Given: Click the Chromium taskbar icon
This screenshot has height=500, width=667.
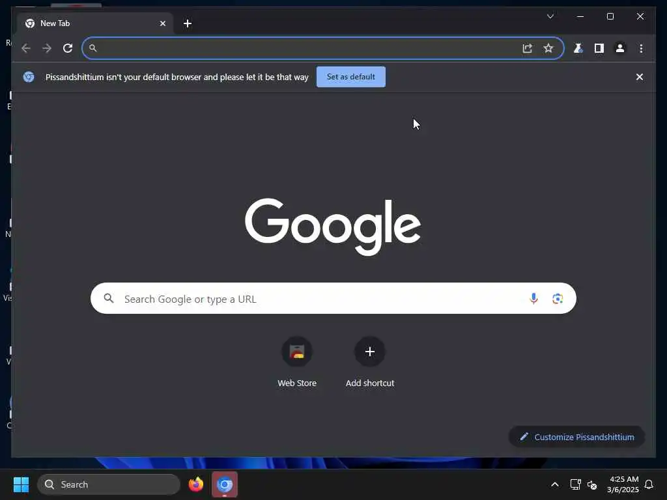Looking at the screenshot, I should [225, 484].
